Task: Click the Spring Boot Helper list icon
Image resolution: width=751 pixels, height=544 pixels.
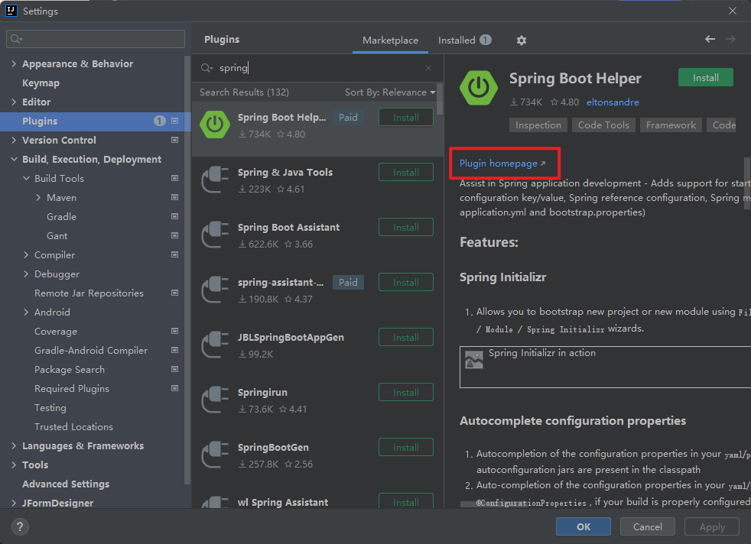Action: pyautogui.click(x=215, y=125)
